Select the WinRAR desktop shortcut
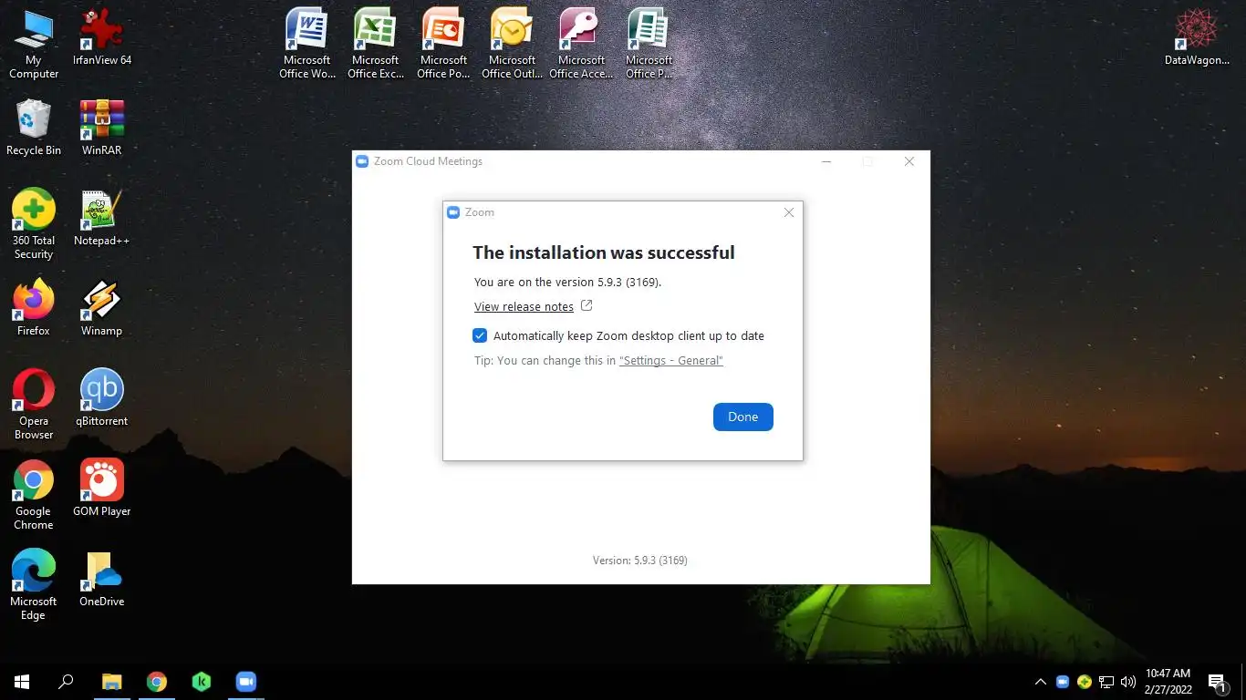Image resolution: width=1246 pixels, height=700 pixels. pos(101,128)
